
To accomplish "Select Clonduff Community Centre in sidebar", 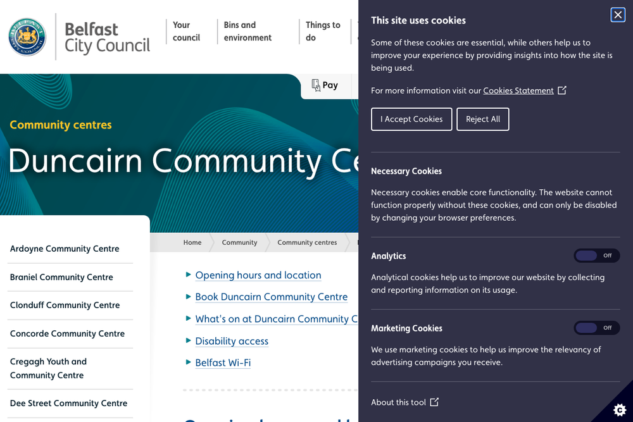I will tap(65, 305).
